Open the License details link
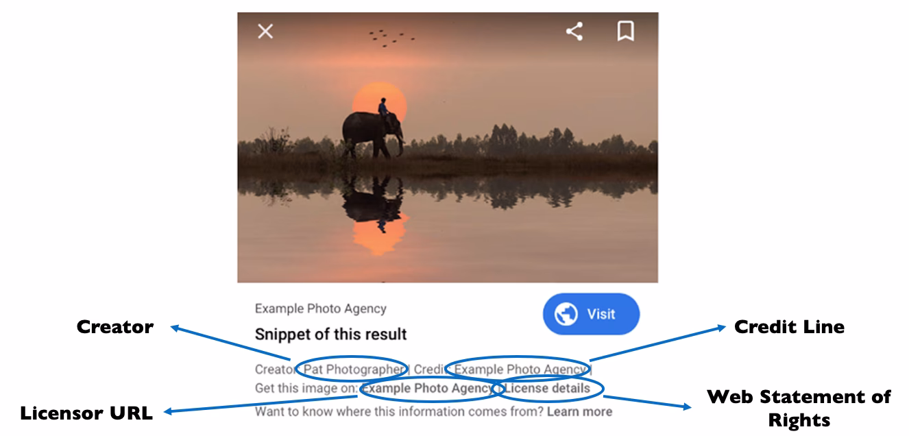909x436 pixels. (548, 388)
